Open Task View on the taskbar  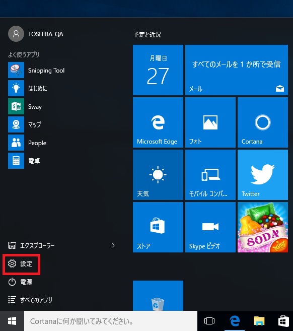209,321
